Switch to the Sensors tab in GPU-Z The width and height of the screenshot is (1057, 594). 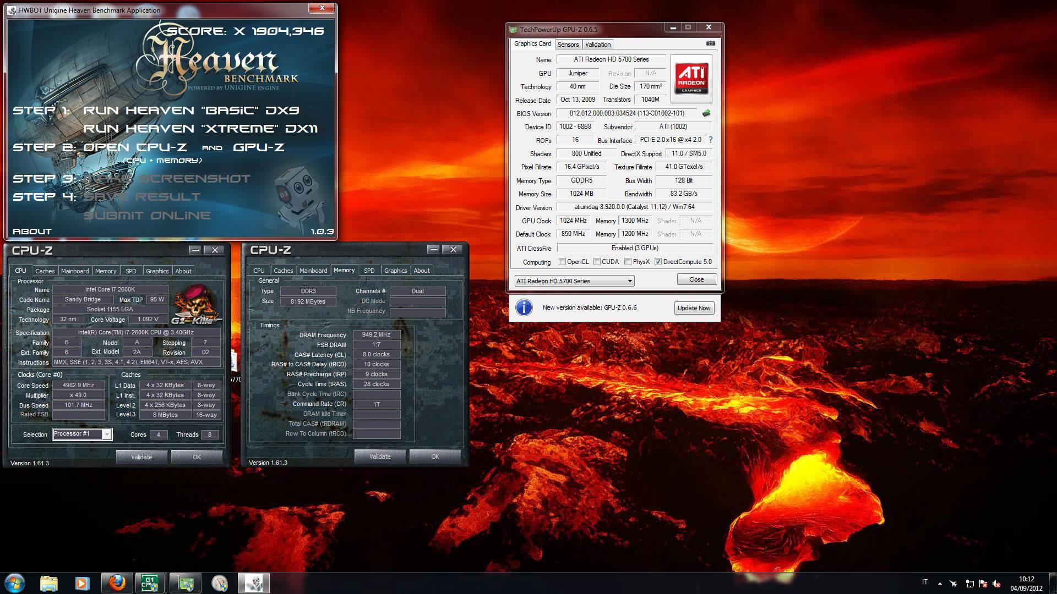(x=568, y=45)
